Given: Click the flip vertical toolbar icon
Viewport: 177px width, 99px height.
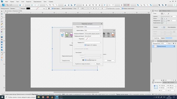Looking at the screenshot, I should tap(68, 5).
